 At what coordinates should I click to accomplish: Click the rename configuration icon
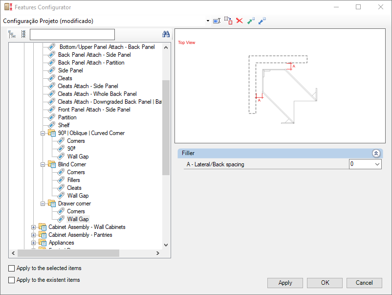click(217, 21)
